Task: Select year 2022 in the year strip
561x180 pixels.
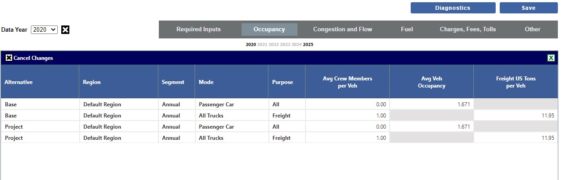Action: (x=274, y=45)
